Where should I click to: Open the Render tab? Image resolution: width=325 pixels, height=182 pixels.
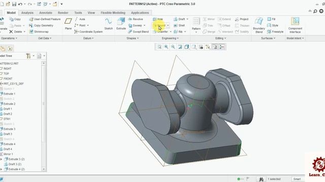click(63, 13)
